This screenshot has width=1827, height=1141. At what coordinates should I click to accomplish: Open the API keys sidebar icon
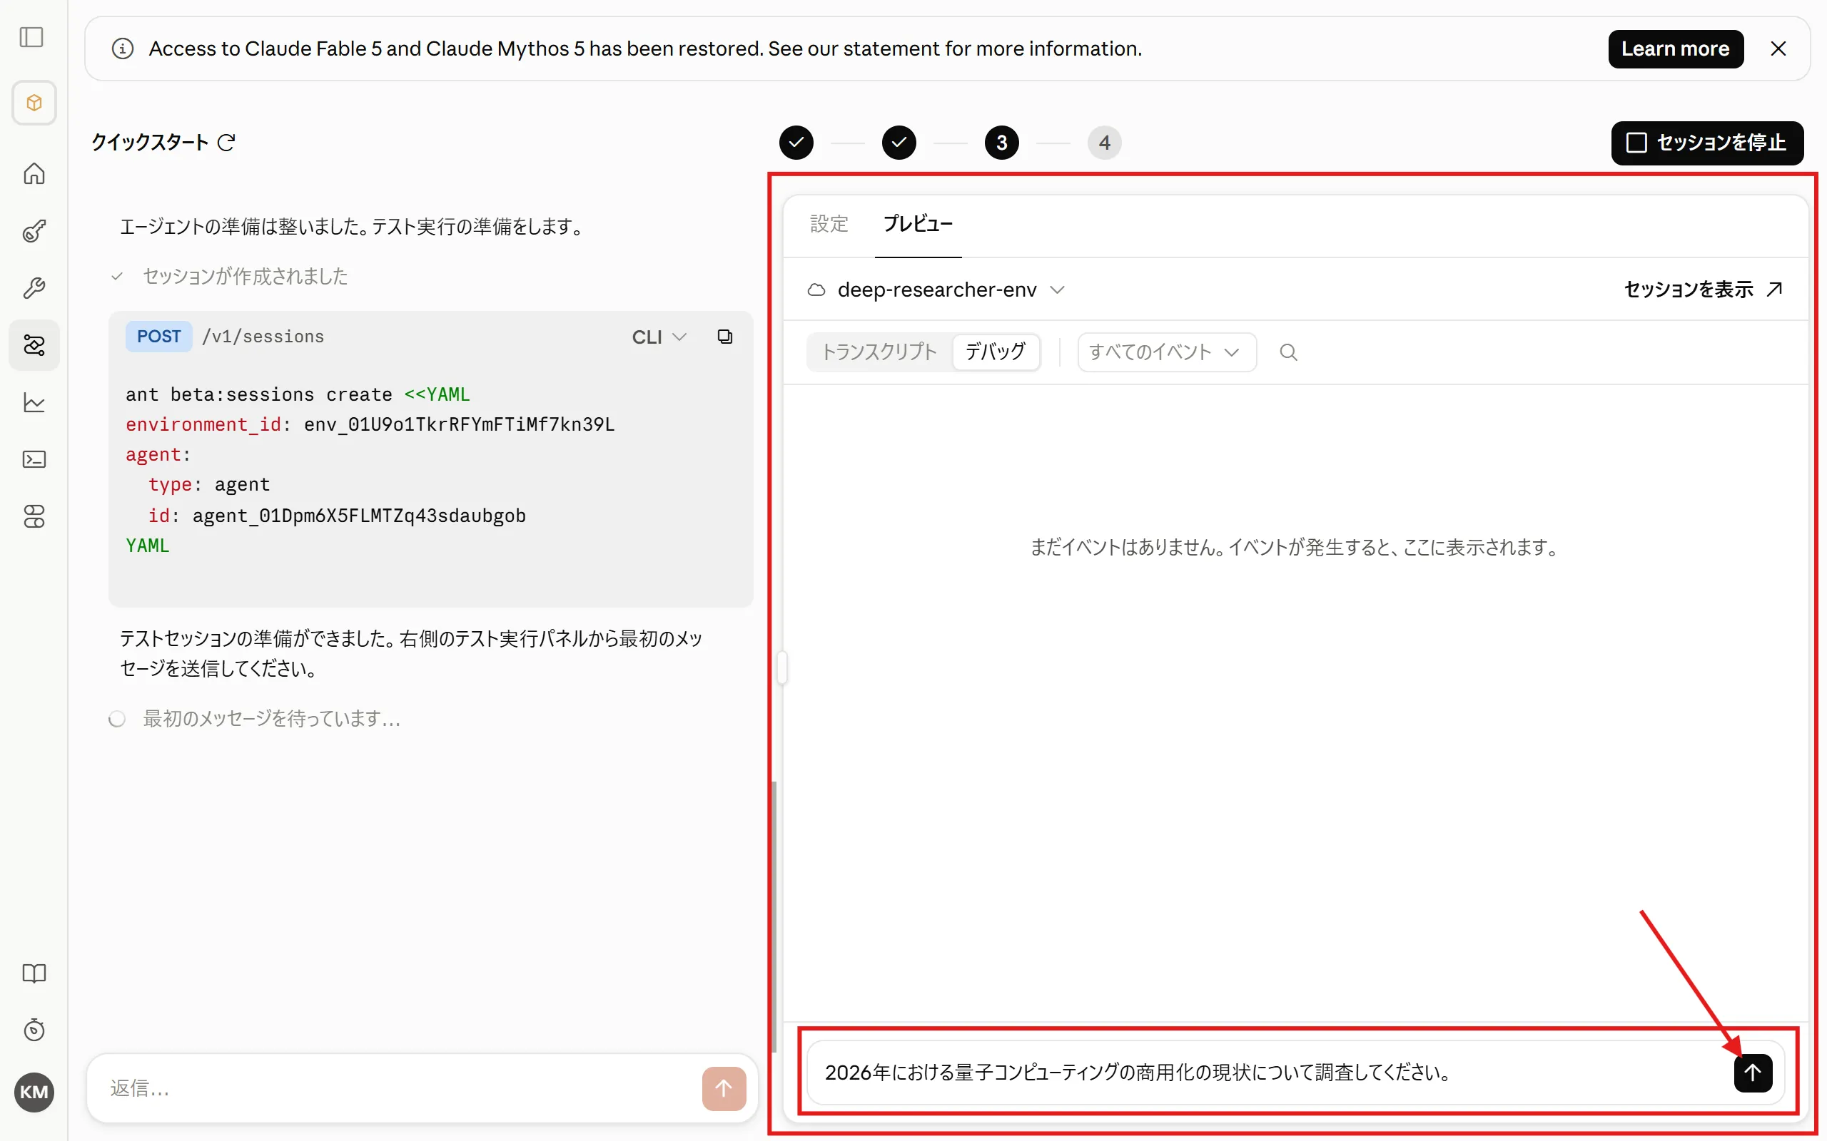tap(34, 231)
